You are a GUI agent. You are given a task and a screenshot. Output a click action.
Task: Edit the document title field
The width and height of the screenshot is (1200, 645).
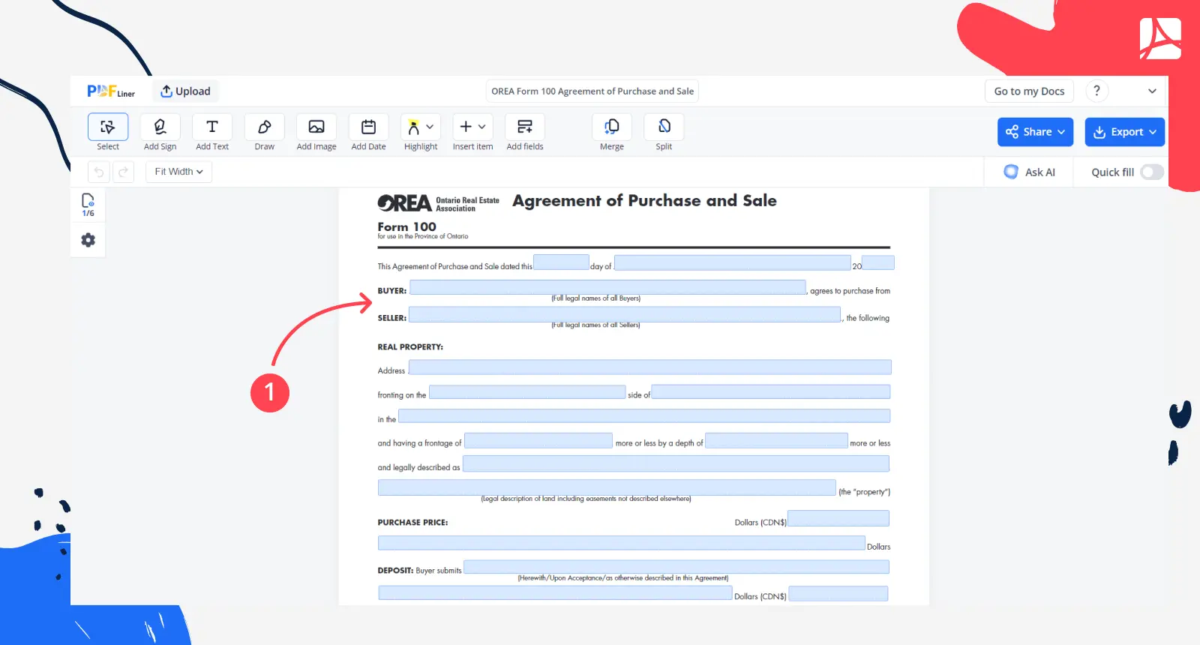[592, 91]
